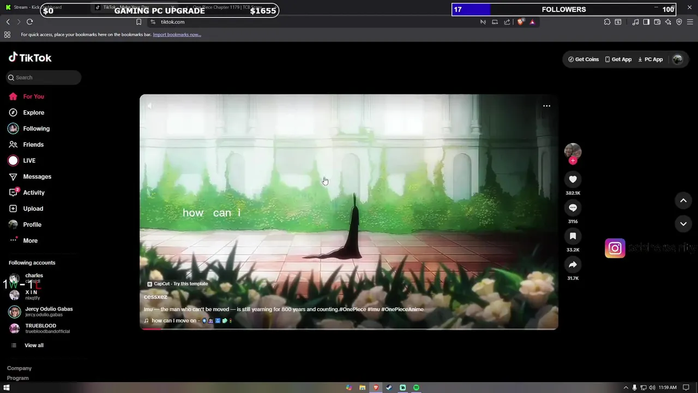Open Jercy Odulio Gabas account

[41, 312]
